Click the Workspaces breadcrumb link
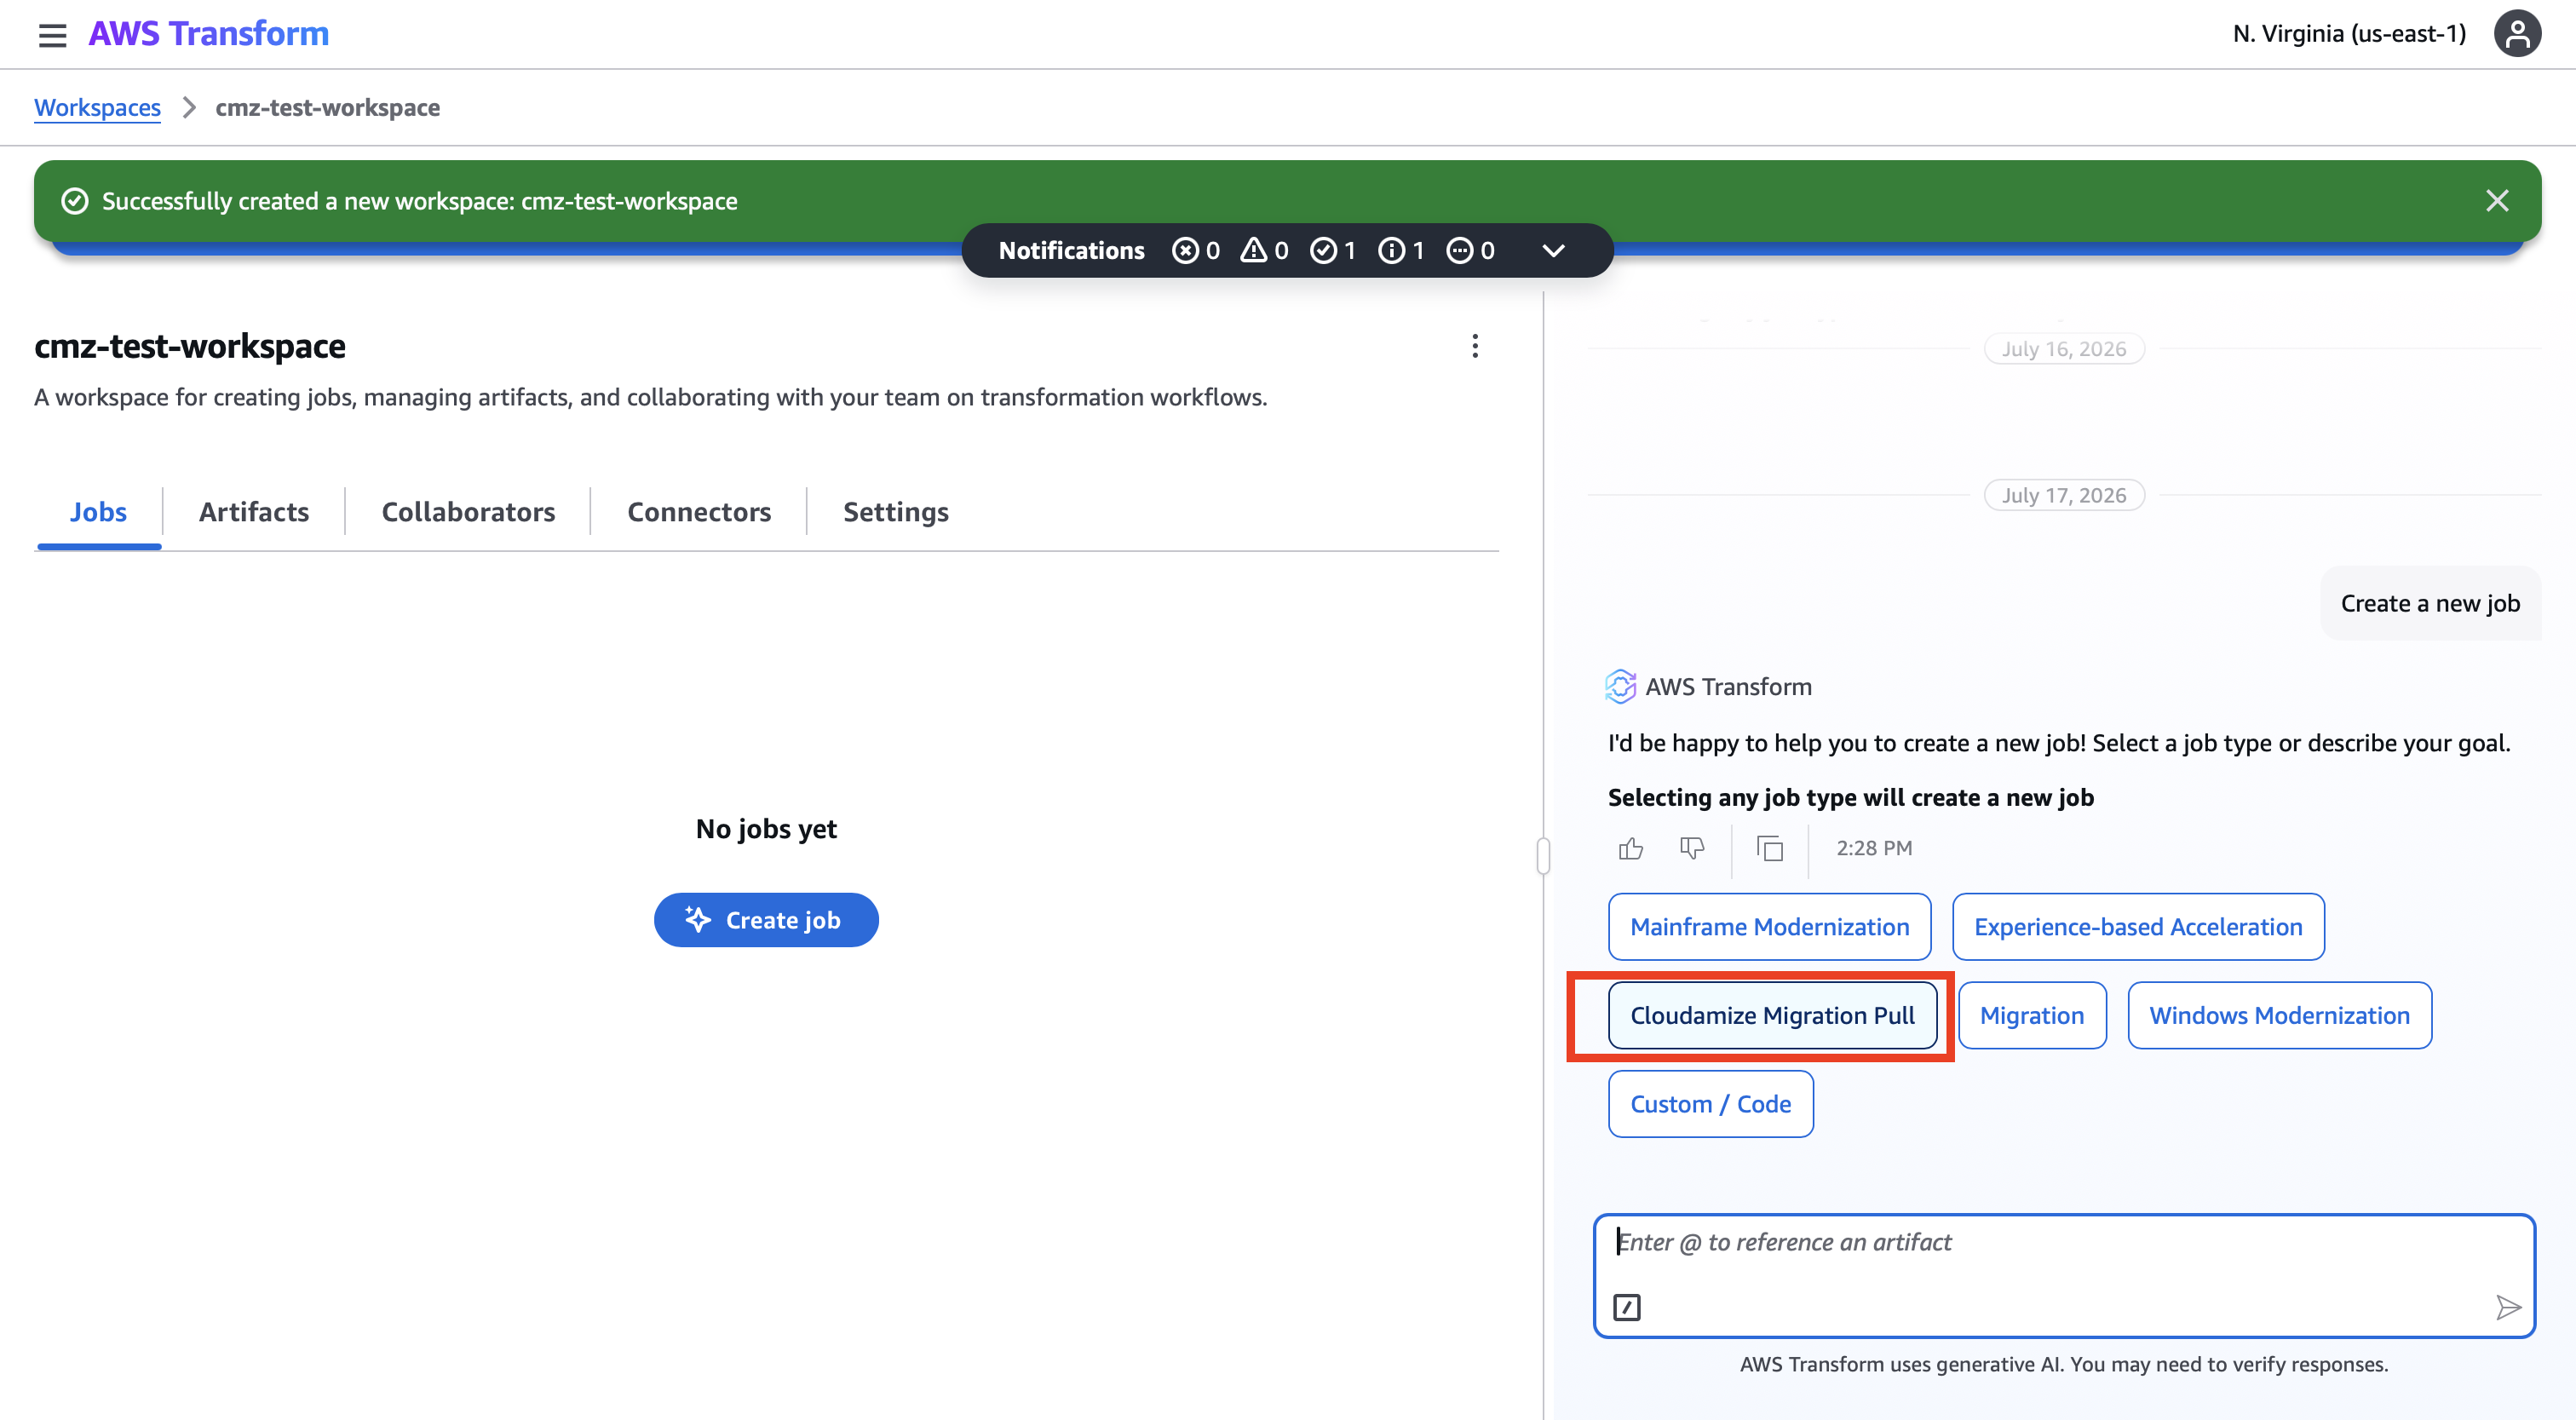Viewport: 2576px width, 1420px height. tap(97, 108)
